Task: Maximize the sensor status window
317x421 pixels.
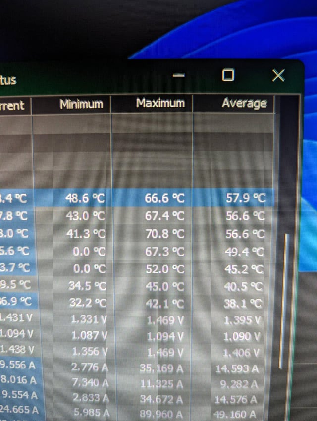Action: click(x=228, y=75)
